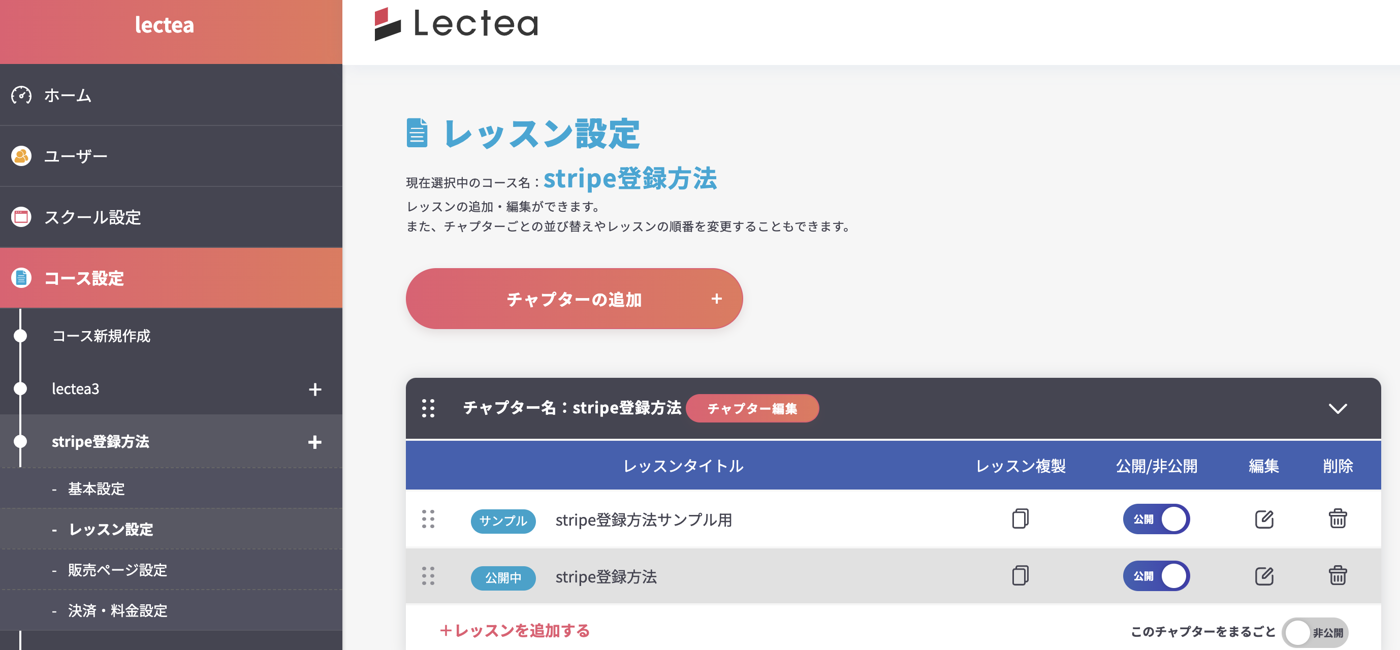Duplicate the stripe登録方法サンプル用 lesson
The image size is (1400, 650).
[x=1020, y=519]
